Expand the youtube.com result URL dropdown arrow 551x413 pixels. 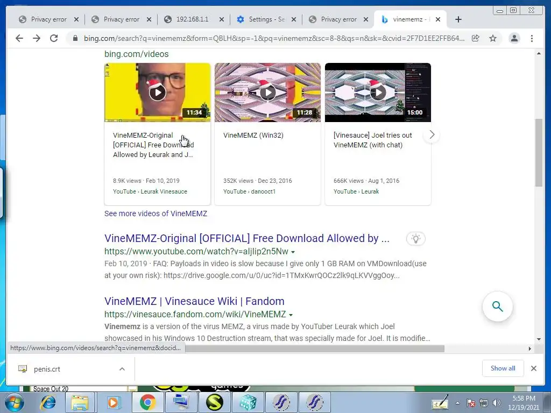(293, 252)
